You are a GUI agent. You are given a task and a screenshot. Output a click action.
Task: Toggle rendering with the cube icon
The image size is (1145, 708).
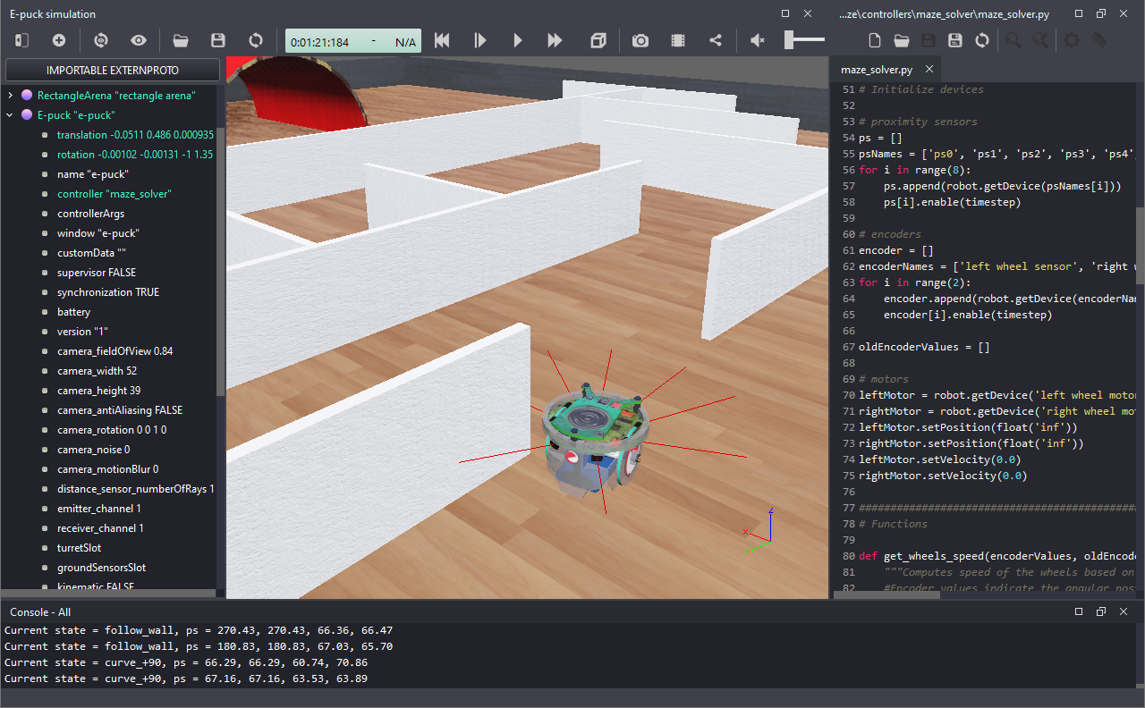[x=598, y=40]
